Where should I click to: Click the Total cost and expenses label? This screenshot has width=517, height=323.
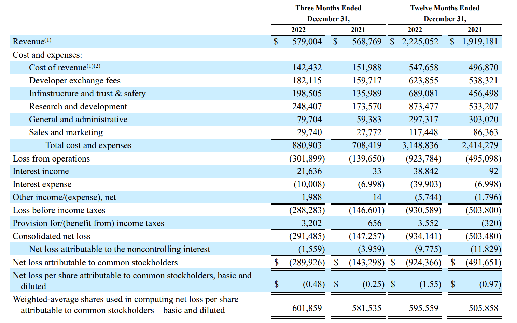coord(88,145)
